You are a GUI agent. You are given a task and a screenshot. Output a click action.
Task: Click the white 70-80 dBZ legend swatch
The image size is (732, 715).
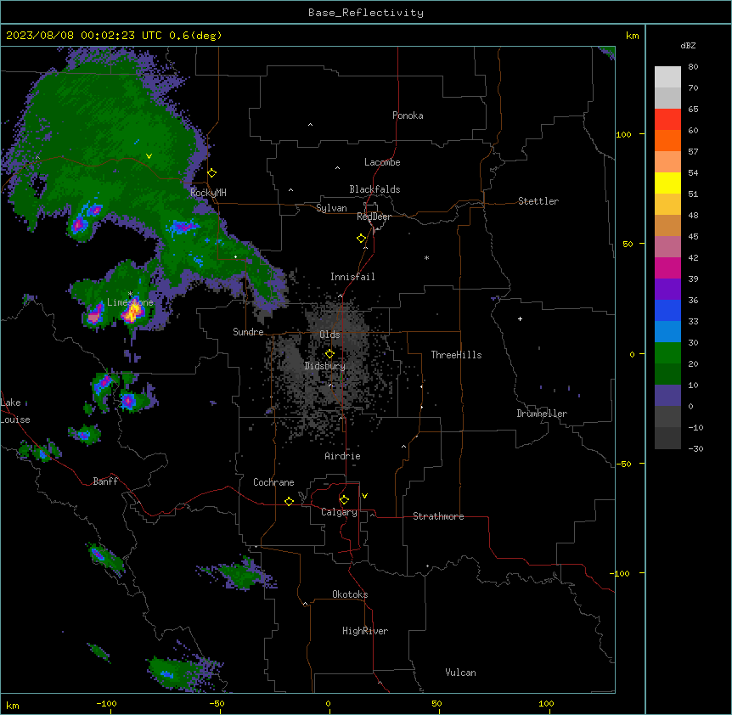pyautogui.click(x=667, y=77)
